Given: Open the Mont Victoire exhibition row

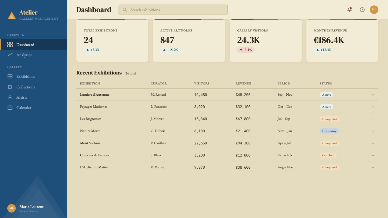Looking at the screenshot, I should (227, 143).
